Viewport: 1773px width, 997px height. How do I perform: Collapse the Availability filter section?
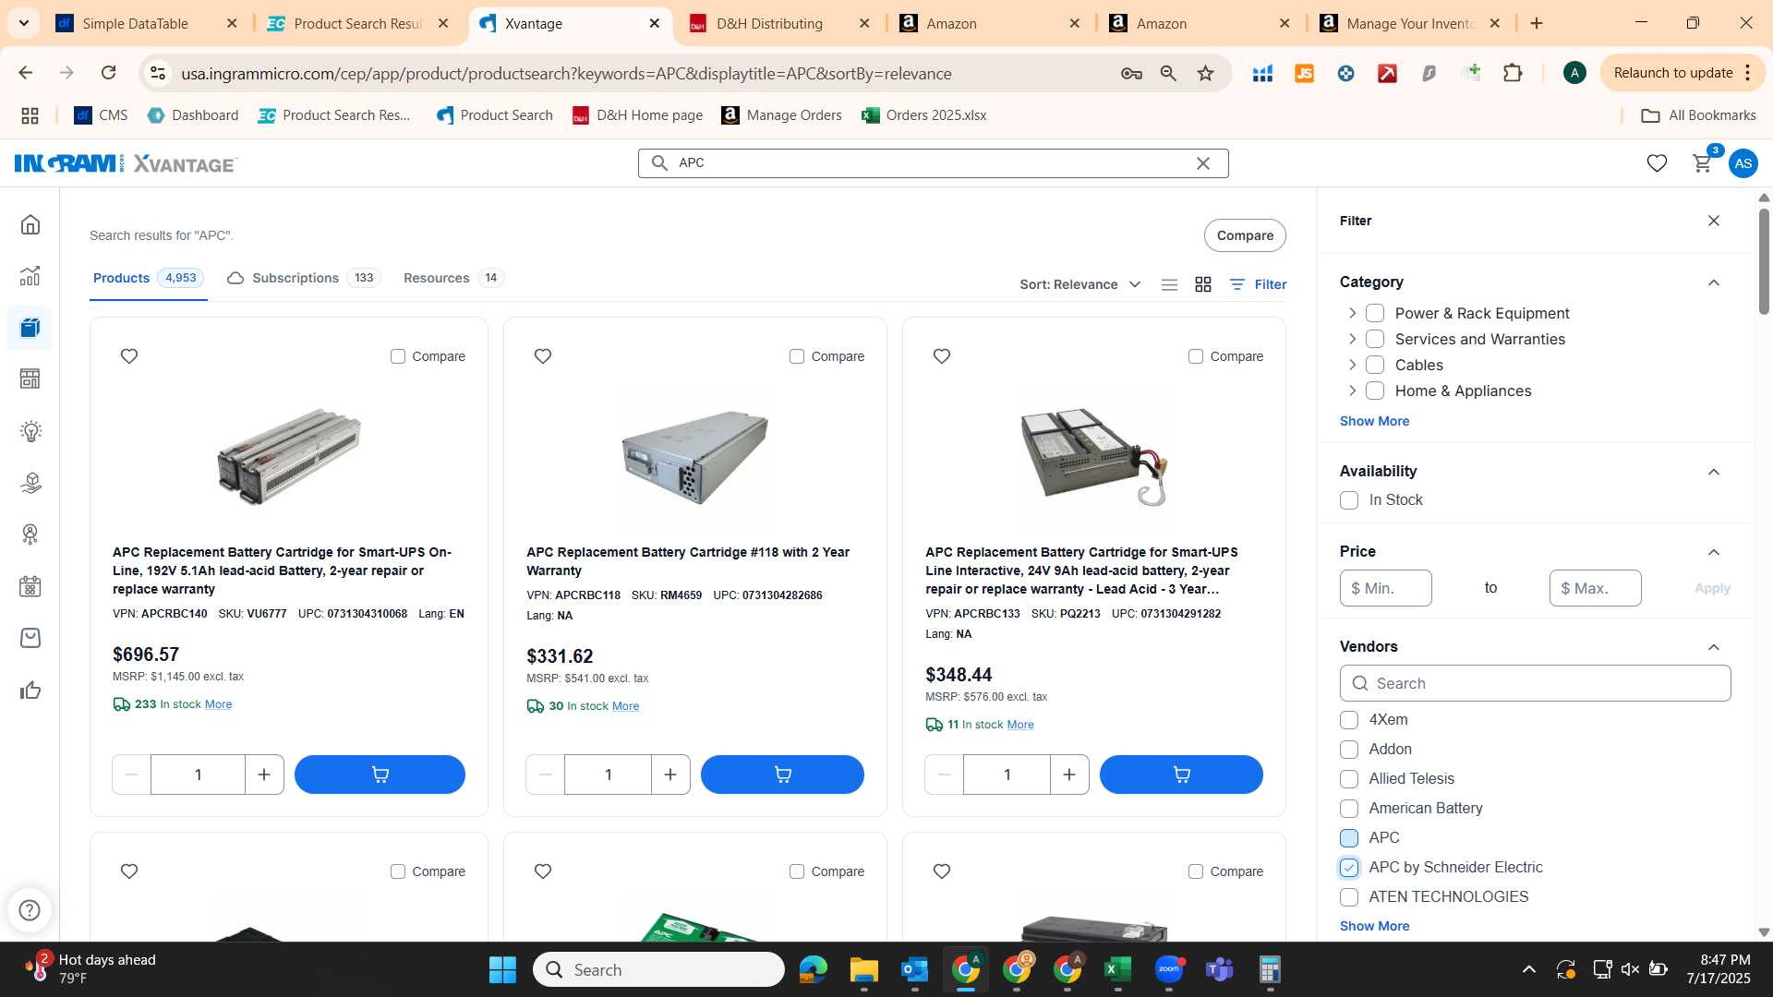(1714, 472)
